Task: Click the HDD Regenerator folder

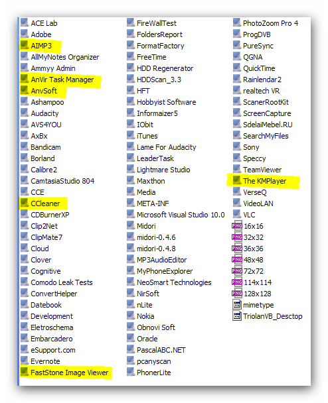Action: tap(160, 68)
